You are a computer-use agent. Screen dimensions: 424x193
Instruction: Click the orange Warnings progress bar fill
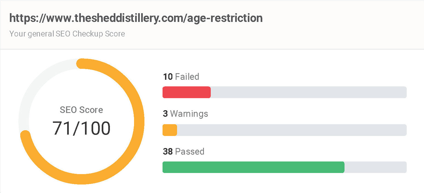[x=170, y=130]
